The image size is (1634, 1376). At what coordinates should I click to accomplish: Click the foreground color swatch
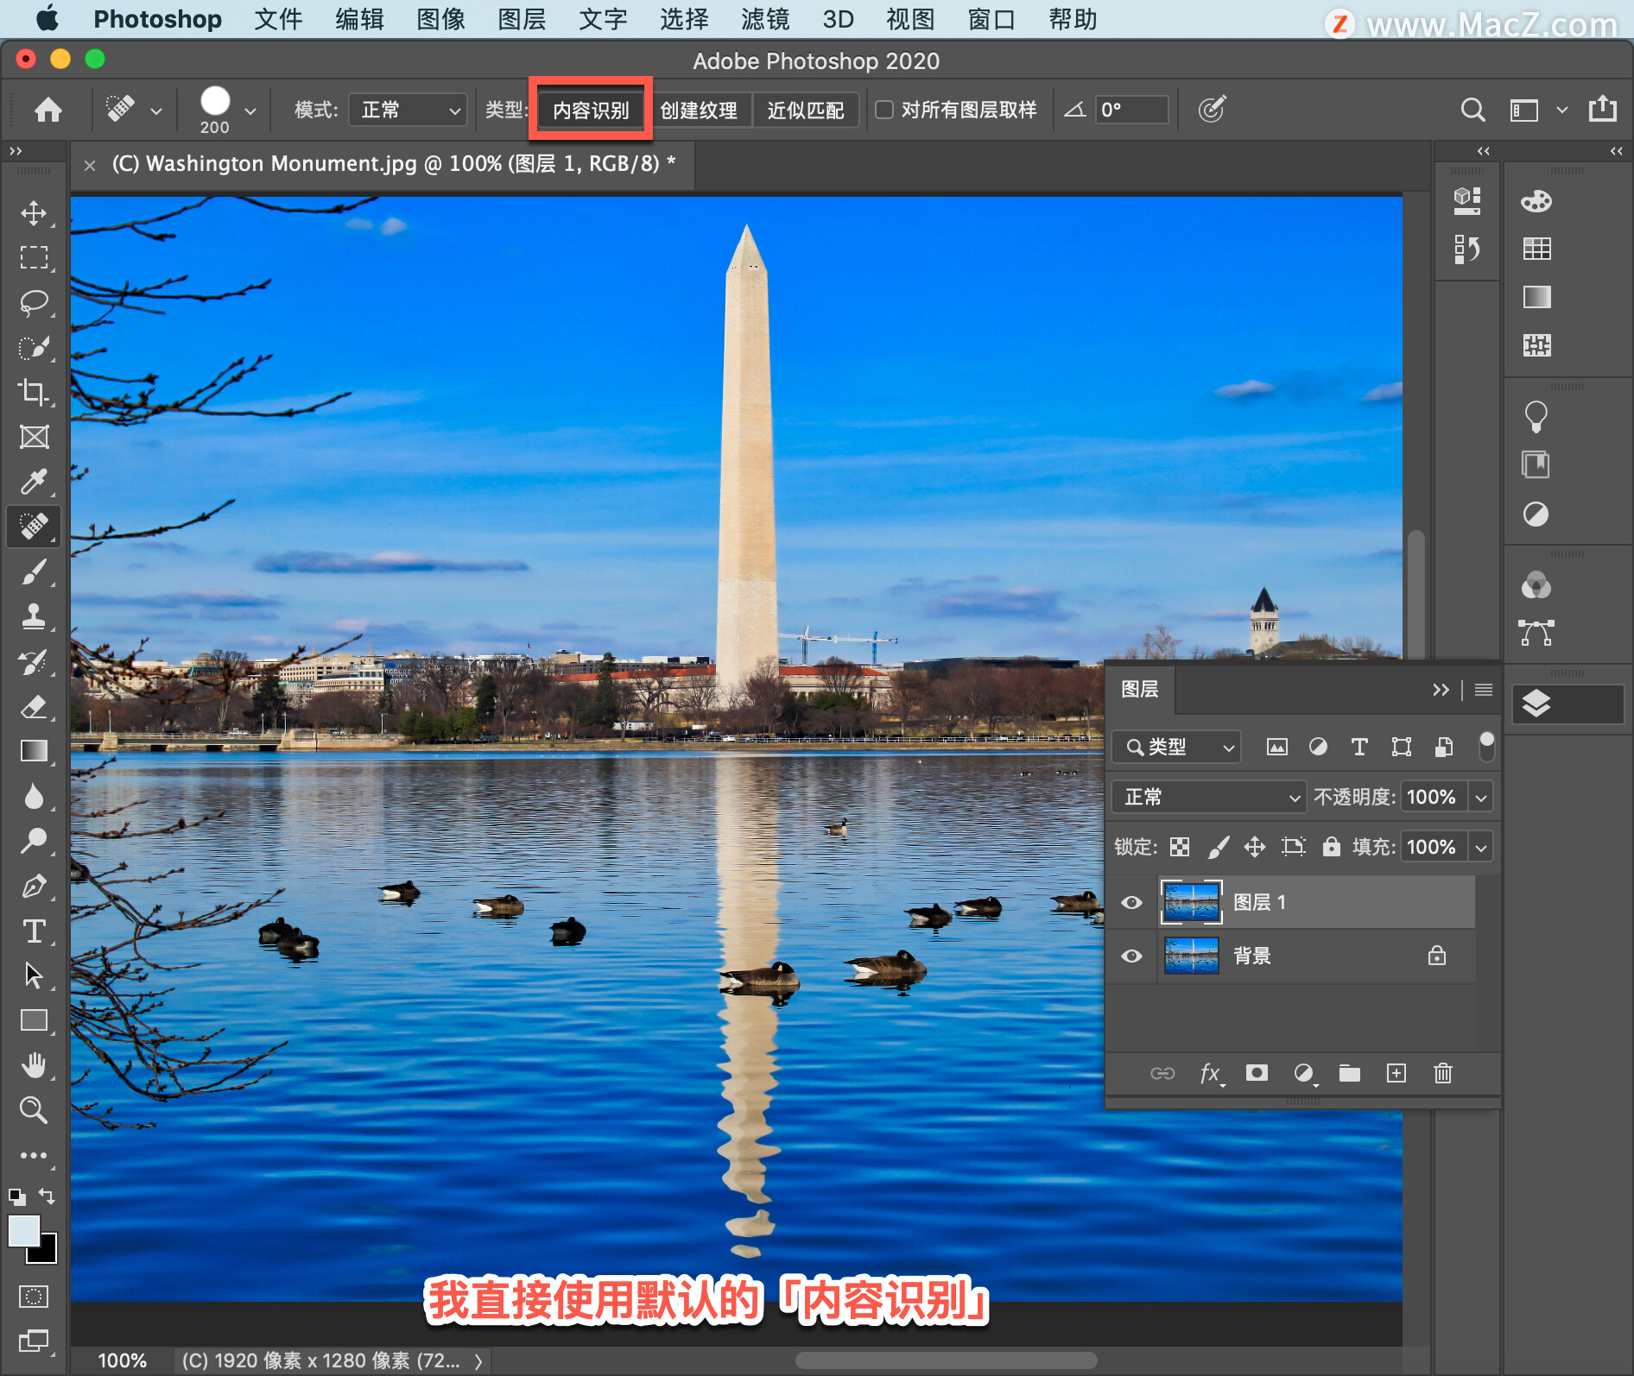23,1231
